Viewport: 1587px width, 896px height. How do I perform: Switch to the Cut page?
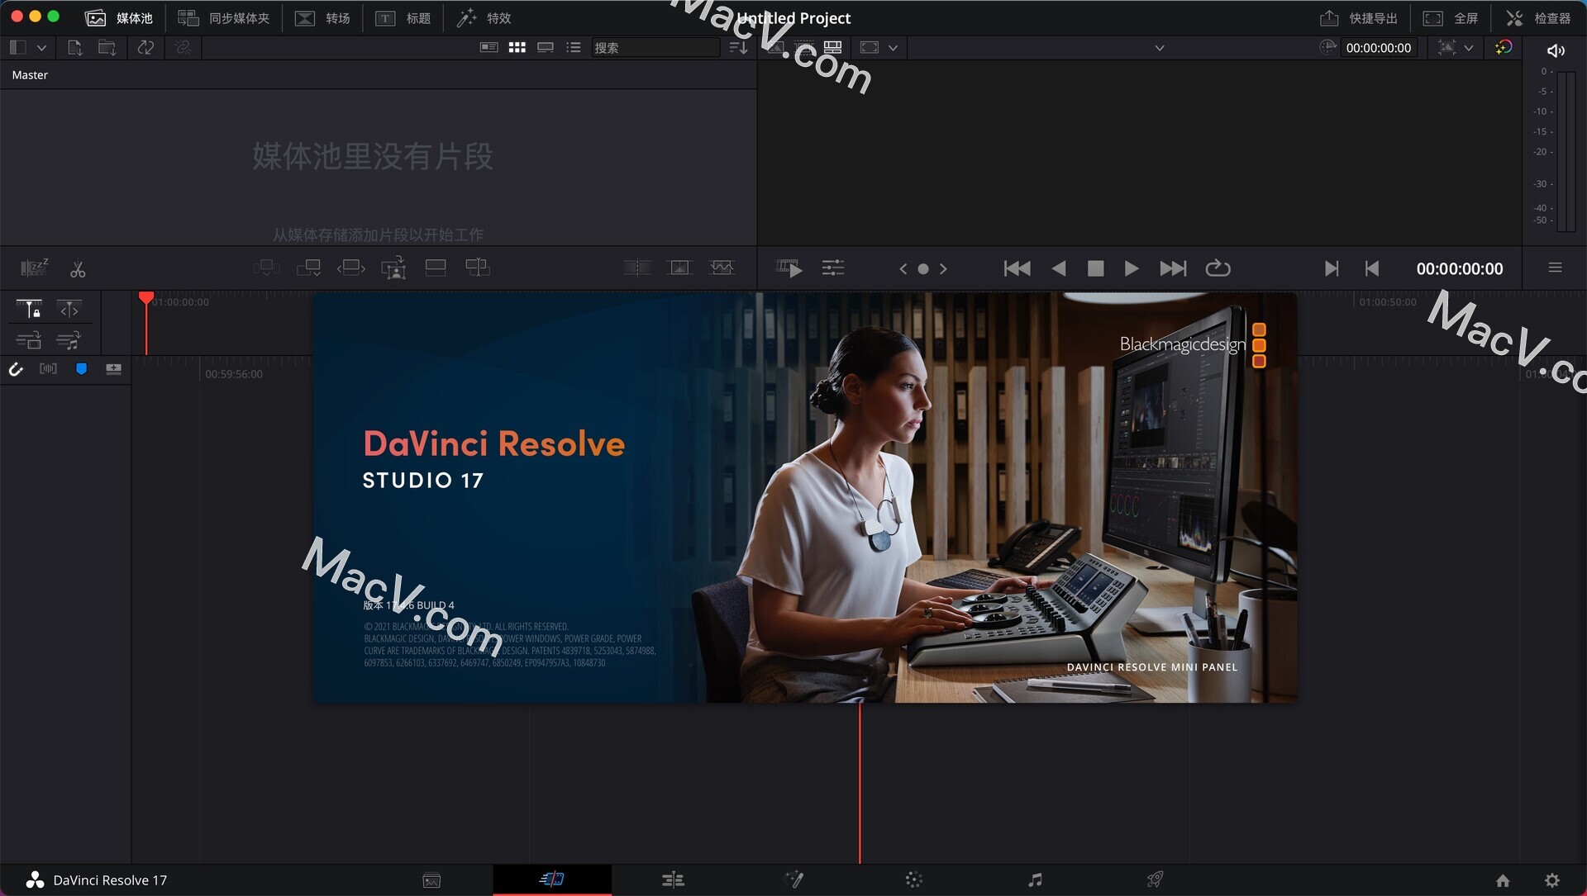(552, 879)
